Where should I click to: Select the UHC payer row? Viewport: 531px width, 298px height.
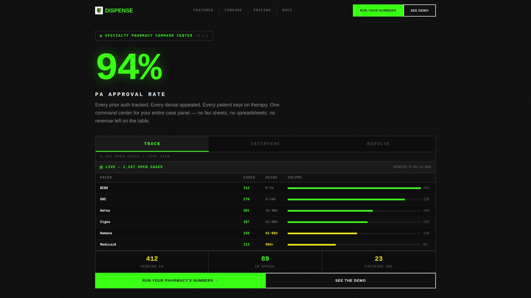tap(265, 199)
